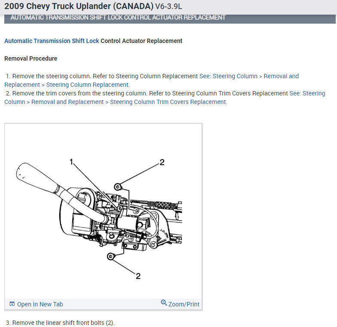Select the Zoom/Print text link
337x327 pixels.
[x=184, y=304]
